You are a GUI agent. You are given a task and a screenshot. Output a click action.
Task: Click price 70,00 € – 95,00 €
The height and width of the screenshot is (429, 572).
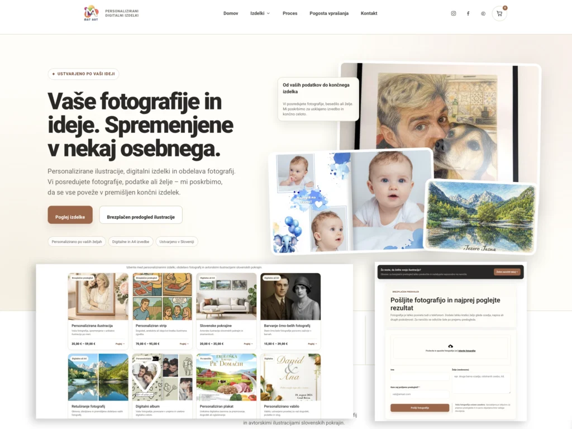coord(147,344)
